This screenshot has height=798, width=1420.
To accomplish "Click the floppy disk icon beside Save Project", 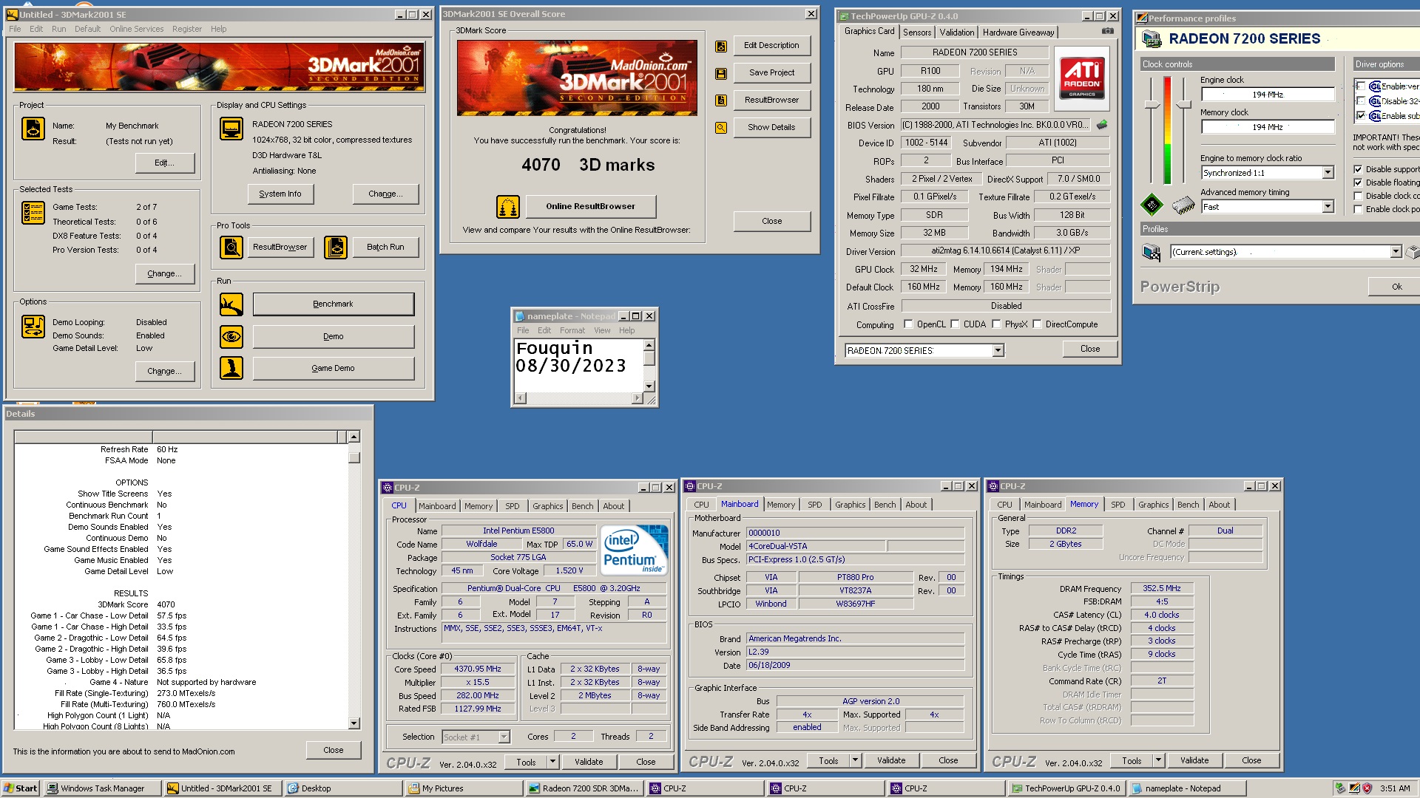I will coord(721,74).
